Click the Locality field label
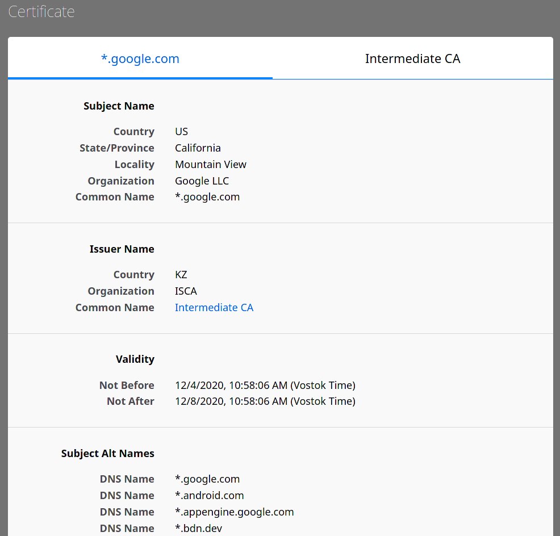560x536 pixels. click(134, 164)
